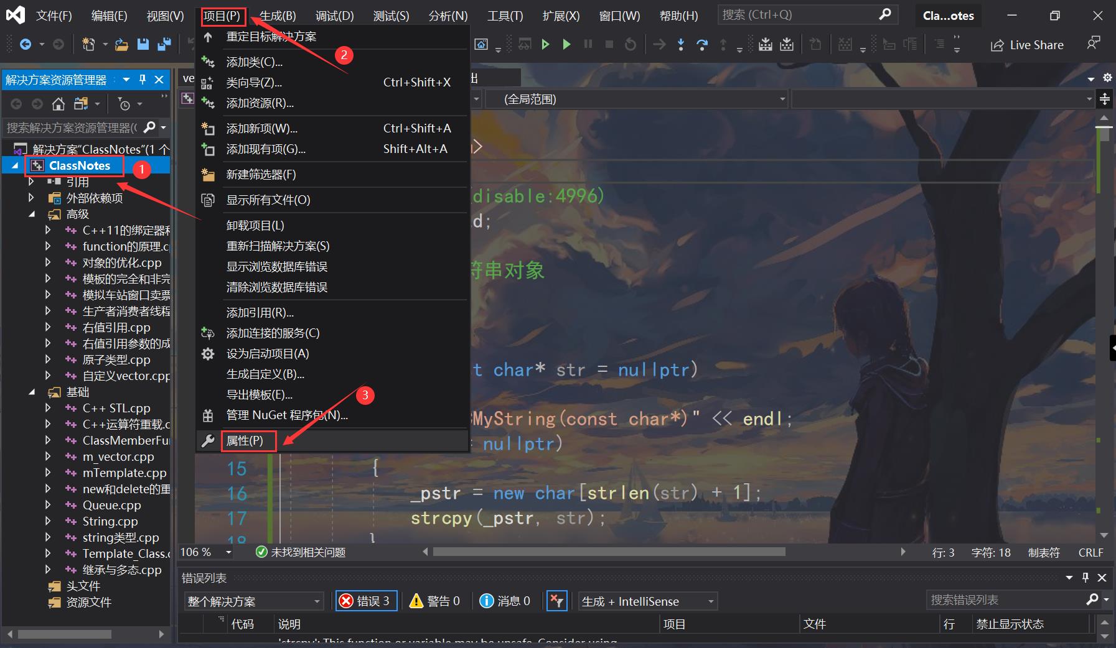Image resolution: width=1116 pixels, height=648 pixels.
Task: Expand the 外部依赖项 node
Action: tap(31, 198)
